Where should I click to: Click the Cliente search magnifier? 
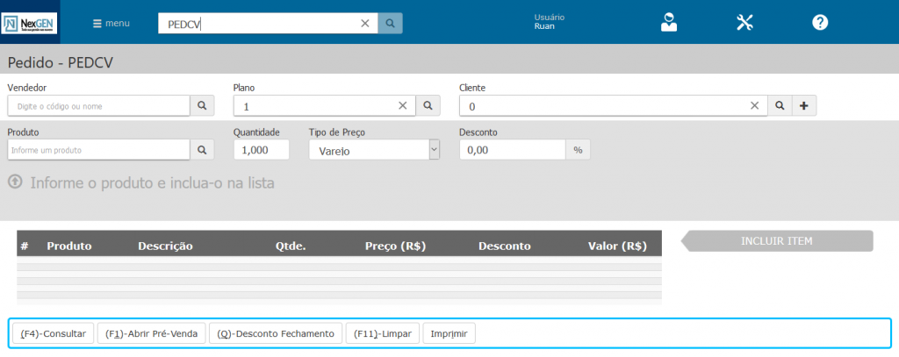(x=780, y=106)
